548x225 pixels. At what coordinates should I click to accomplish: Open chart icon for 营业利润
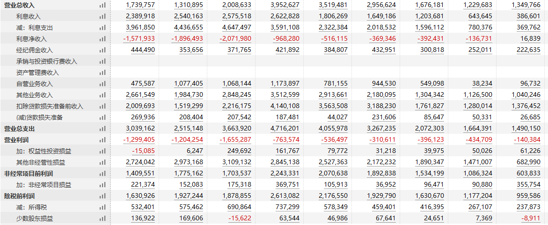tap(102, 140)
